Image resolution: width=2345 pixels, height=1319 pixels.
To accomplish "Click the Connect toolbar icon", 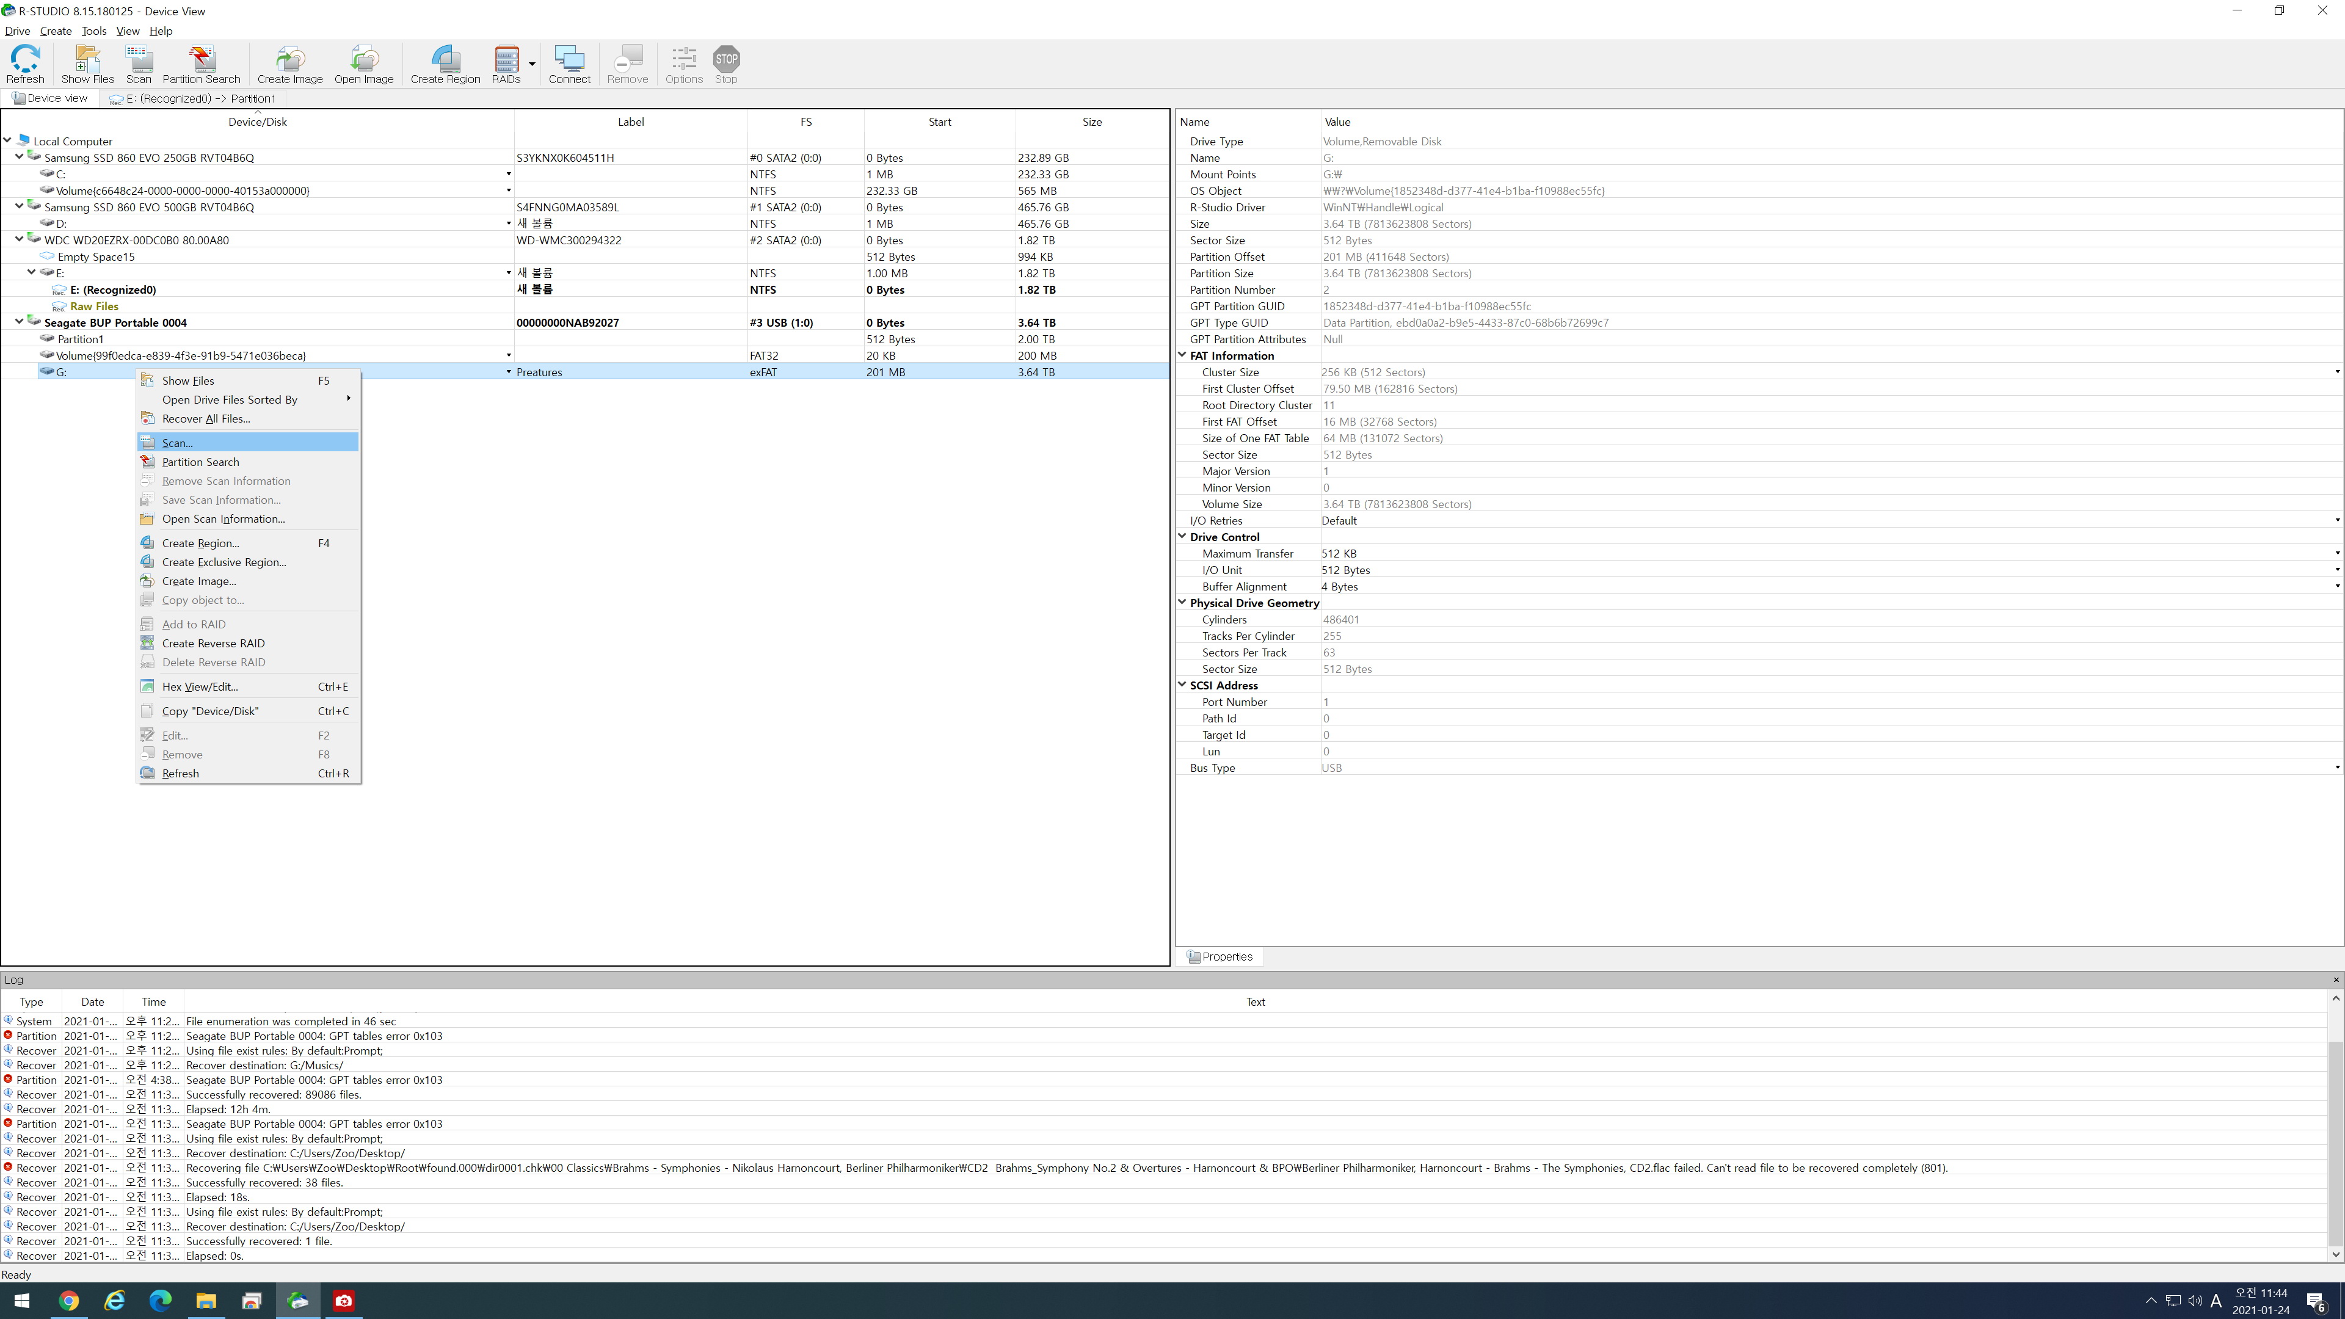I will point(569,64).
